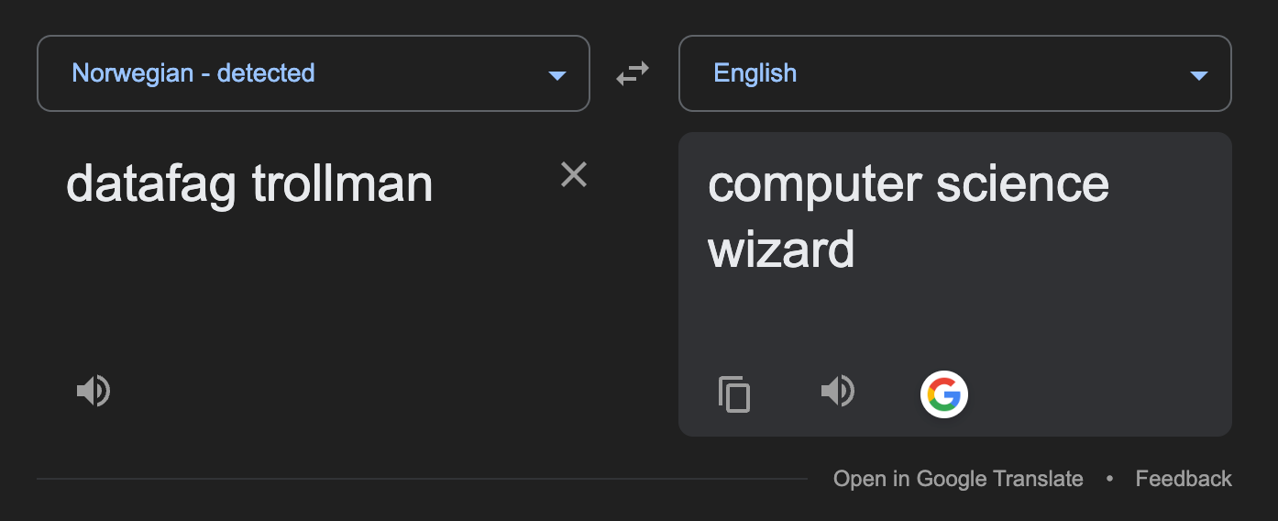The width and height of the screenshot is (1278, 521).
Task: Click the word 'trollman' in source text
Action: tap(342, 183)
